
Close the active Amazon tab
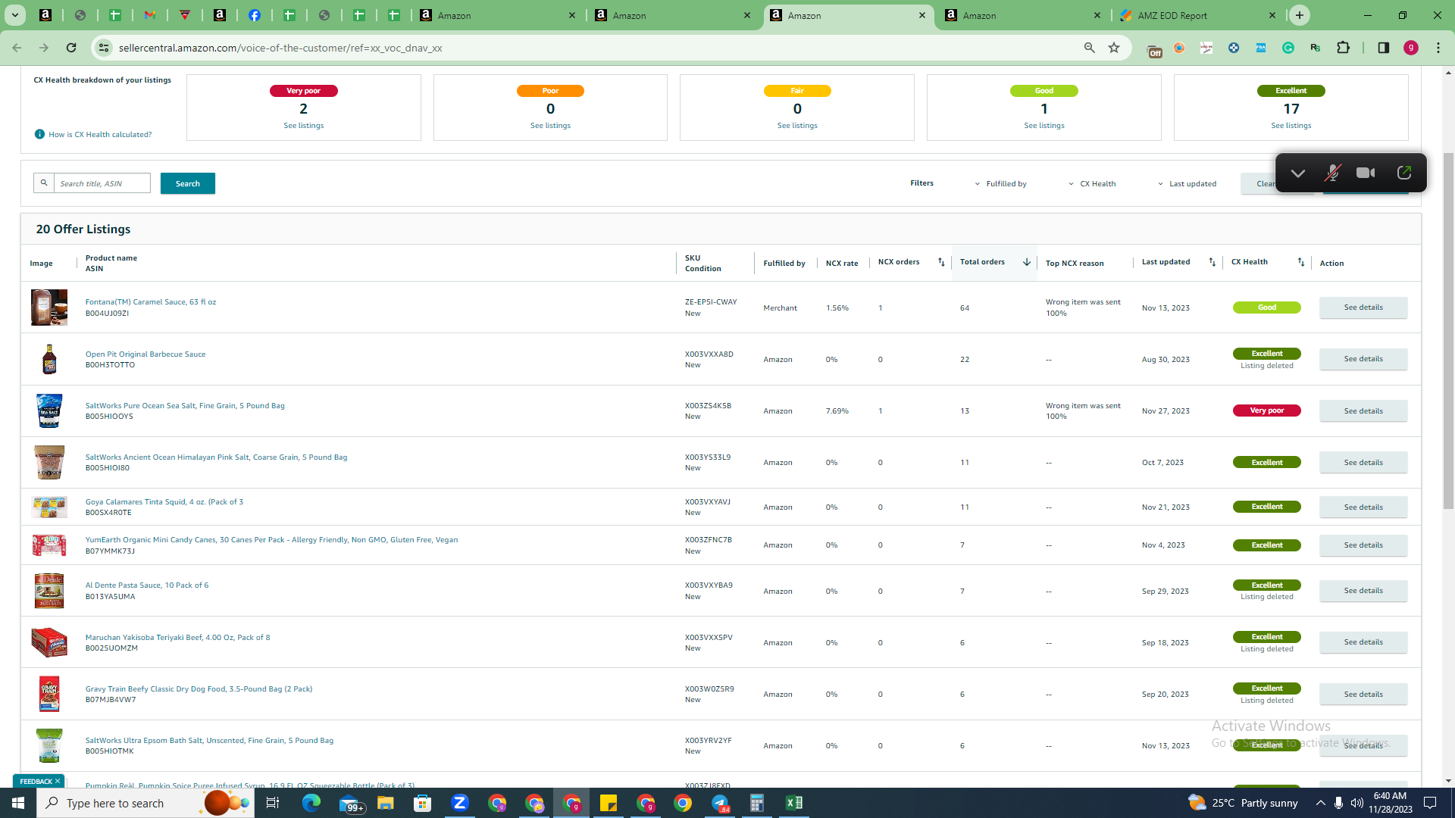922,15
